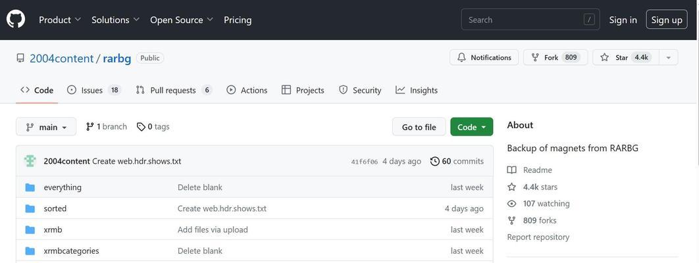This screenshot has width=699, height=263.
Task: Star the repository with Star 4.4k button
Action: click(626, 57)
